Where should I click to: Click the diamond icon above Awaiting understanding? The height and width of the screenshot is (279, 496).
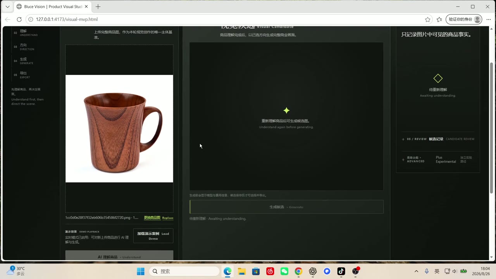coord(438,78)
